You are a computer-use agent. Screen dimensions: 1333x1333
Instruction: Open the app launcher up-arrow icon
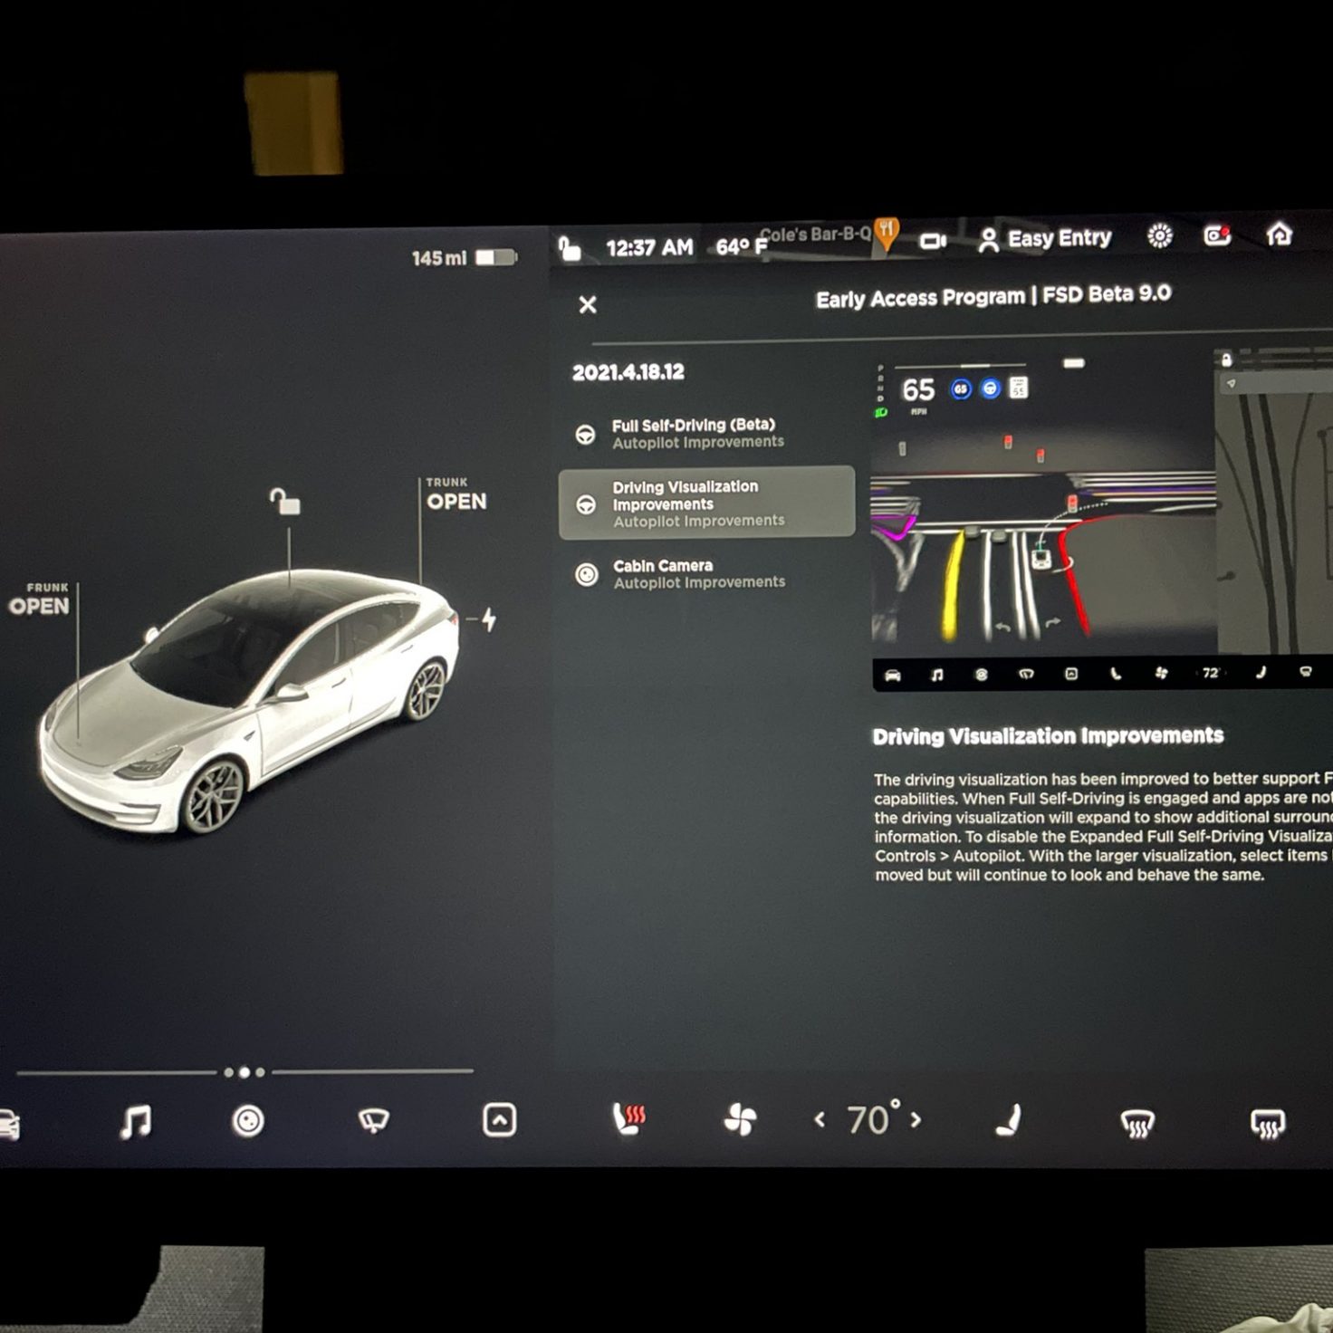click(x=499, y=1120)
